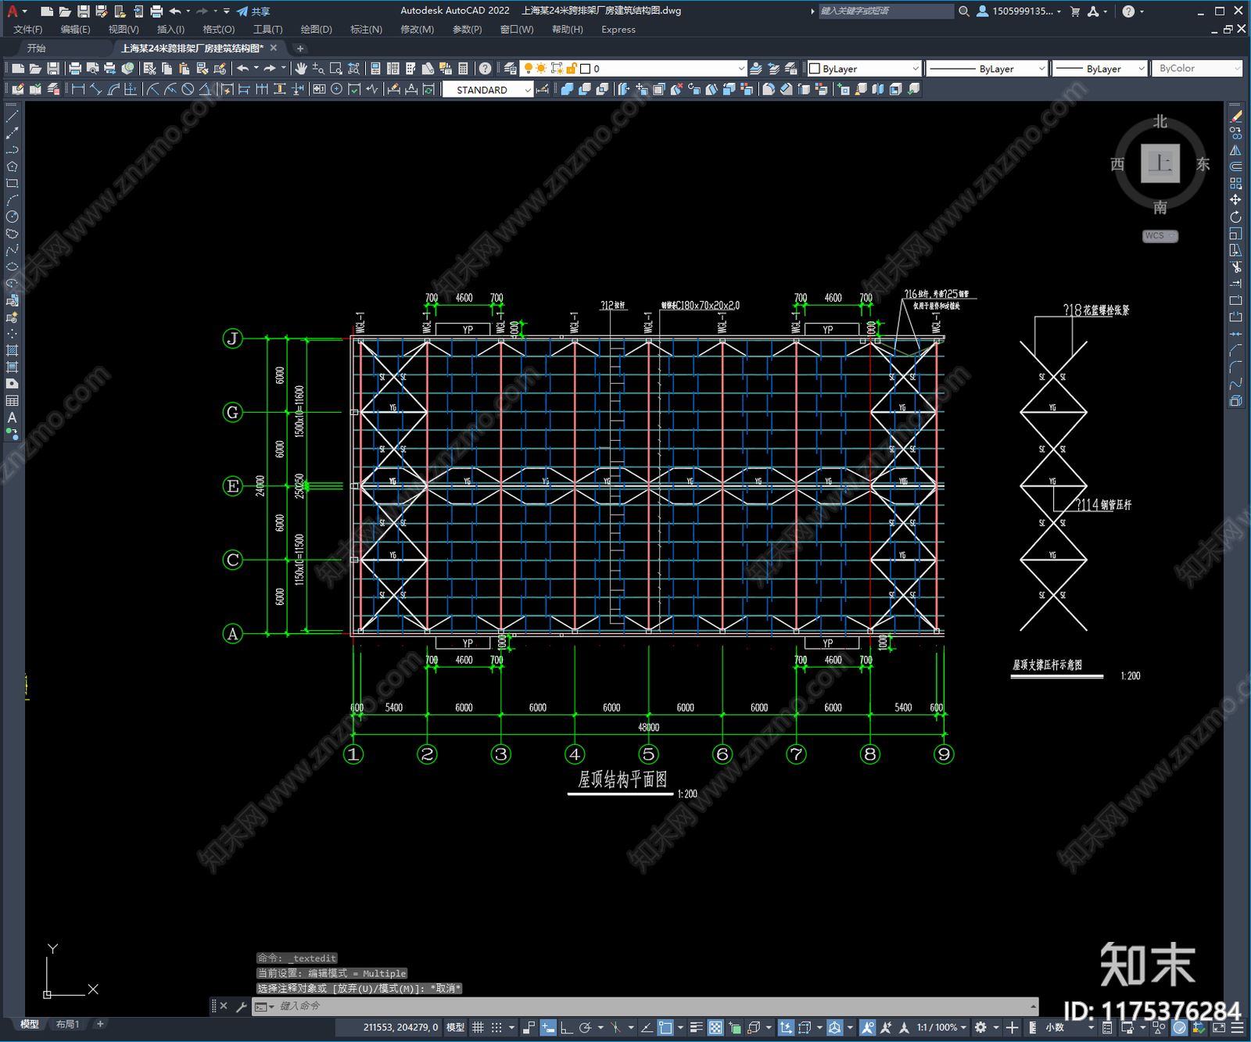Screen dimensions: 1251x1042
Task: Click the customization hamburger icon in status bar
Action: (1237, 1027)
